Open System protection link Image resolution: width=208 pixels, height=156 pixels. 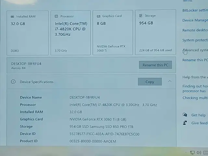195,40
